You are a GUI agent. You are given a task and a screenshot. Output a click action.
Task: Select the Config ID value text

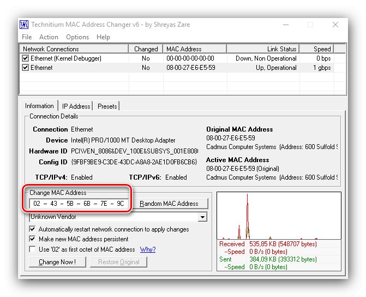coord(134,162)
